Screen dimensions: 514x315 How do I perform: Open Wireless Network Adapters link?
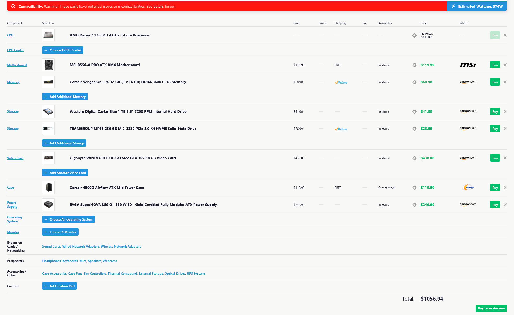121,246
